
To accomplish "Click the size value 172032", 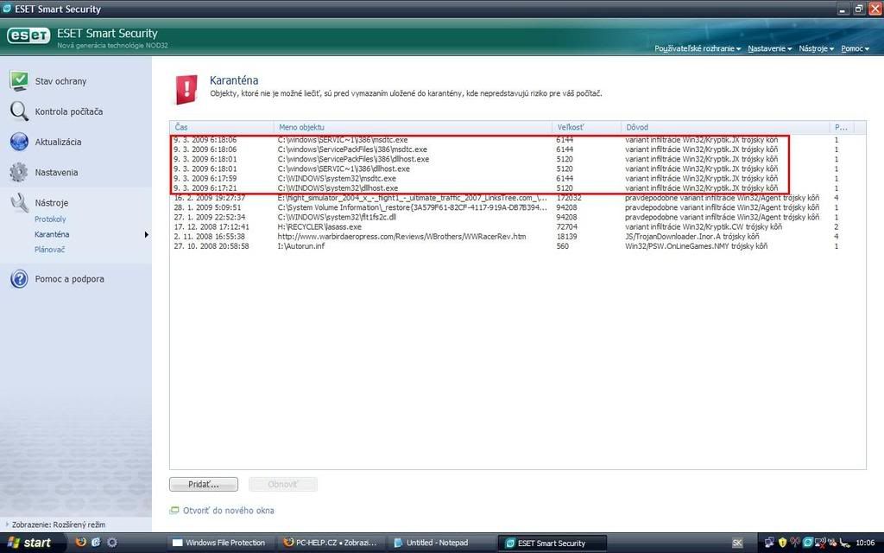I will click(x=569, y=198).
